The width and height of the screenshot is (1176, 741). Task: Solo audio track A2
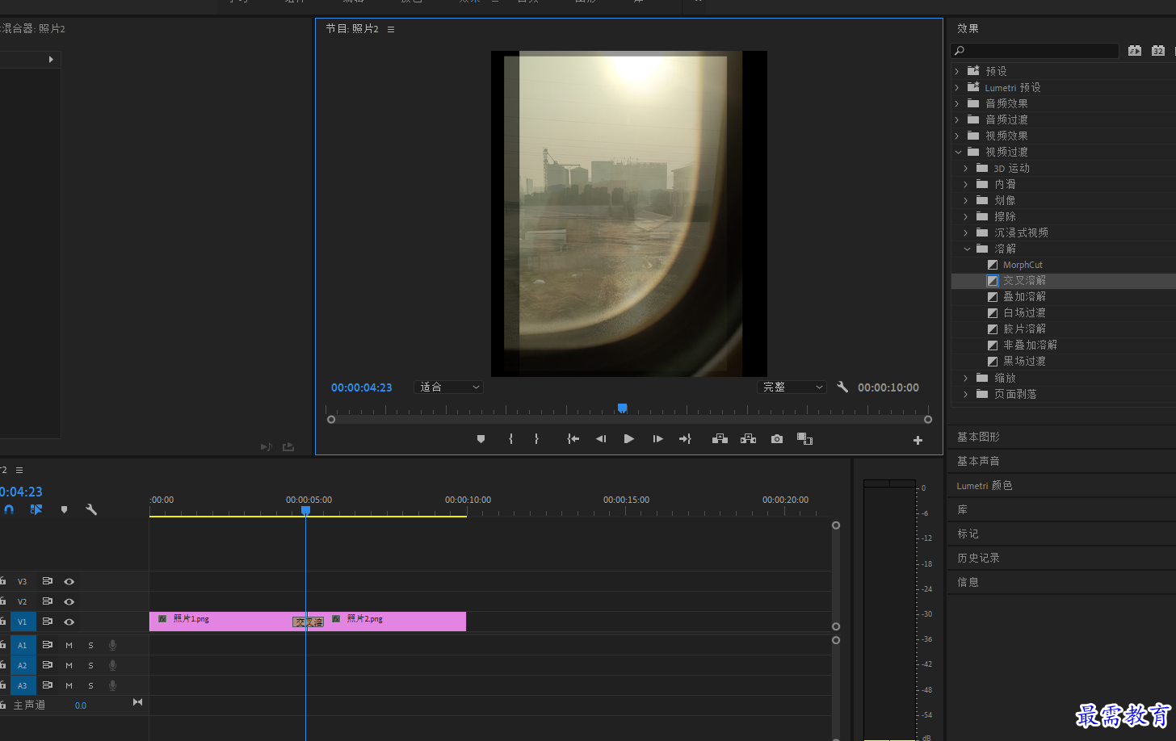coord(90,665)
